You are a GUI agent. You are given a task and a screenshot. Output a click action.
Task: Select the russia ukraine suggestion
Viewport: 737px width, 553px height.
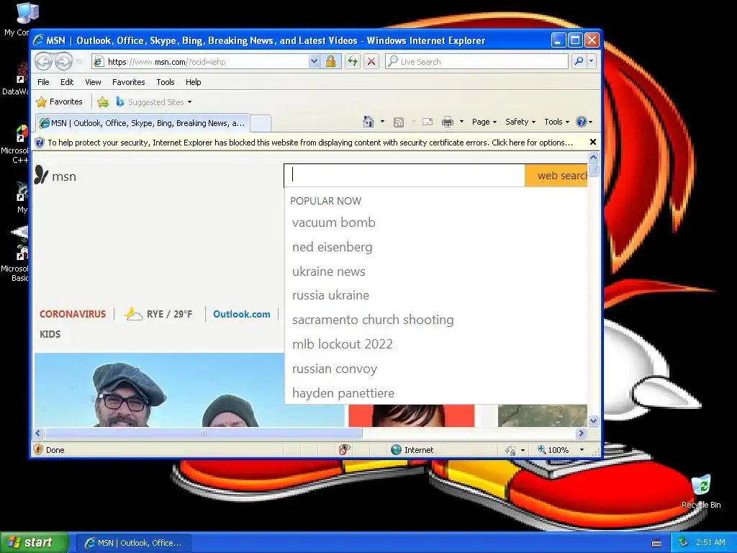pos(330,295)
